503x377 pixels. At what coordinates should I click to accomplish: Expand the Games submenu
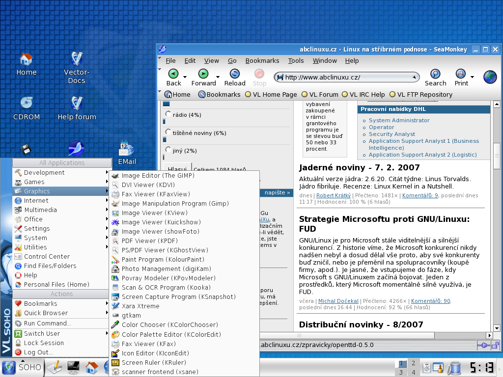tap(61, 182)
